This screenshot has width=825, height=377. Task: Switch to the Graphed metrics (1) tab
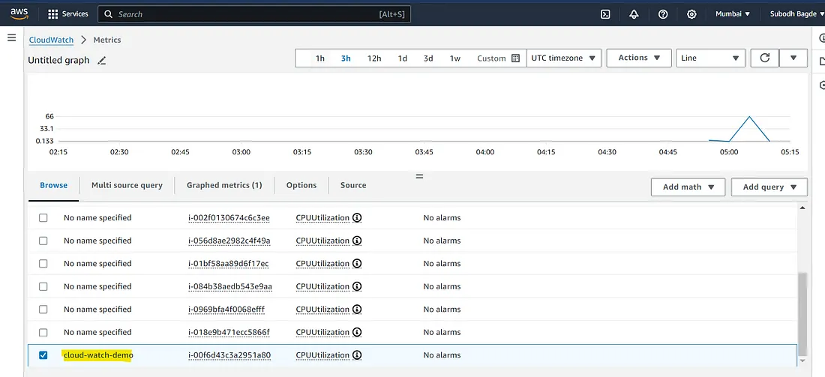[224, 185]
